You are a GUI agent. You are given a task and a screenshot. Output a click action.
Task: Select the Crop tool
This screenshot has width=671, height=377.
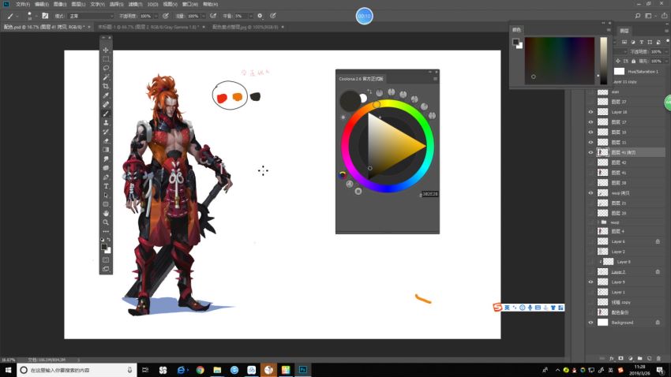coord(106,86)
